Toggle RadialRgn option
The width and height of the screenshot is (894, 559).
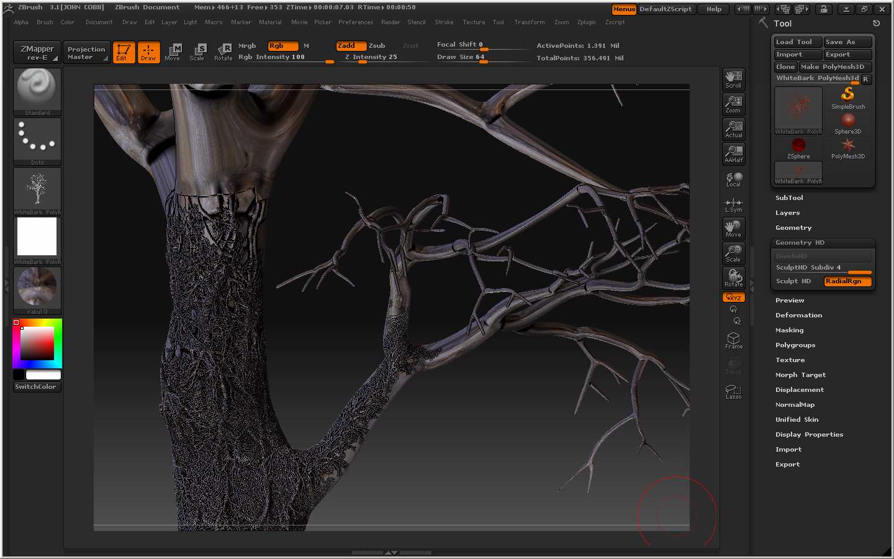click(x=848, y=281)
